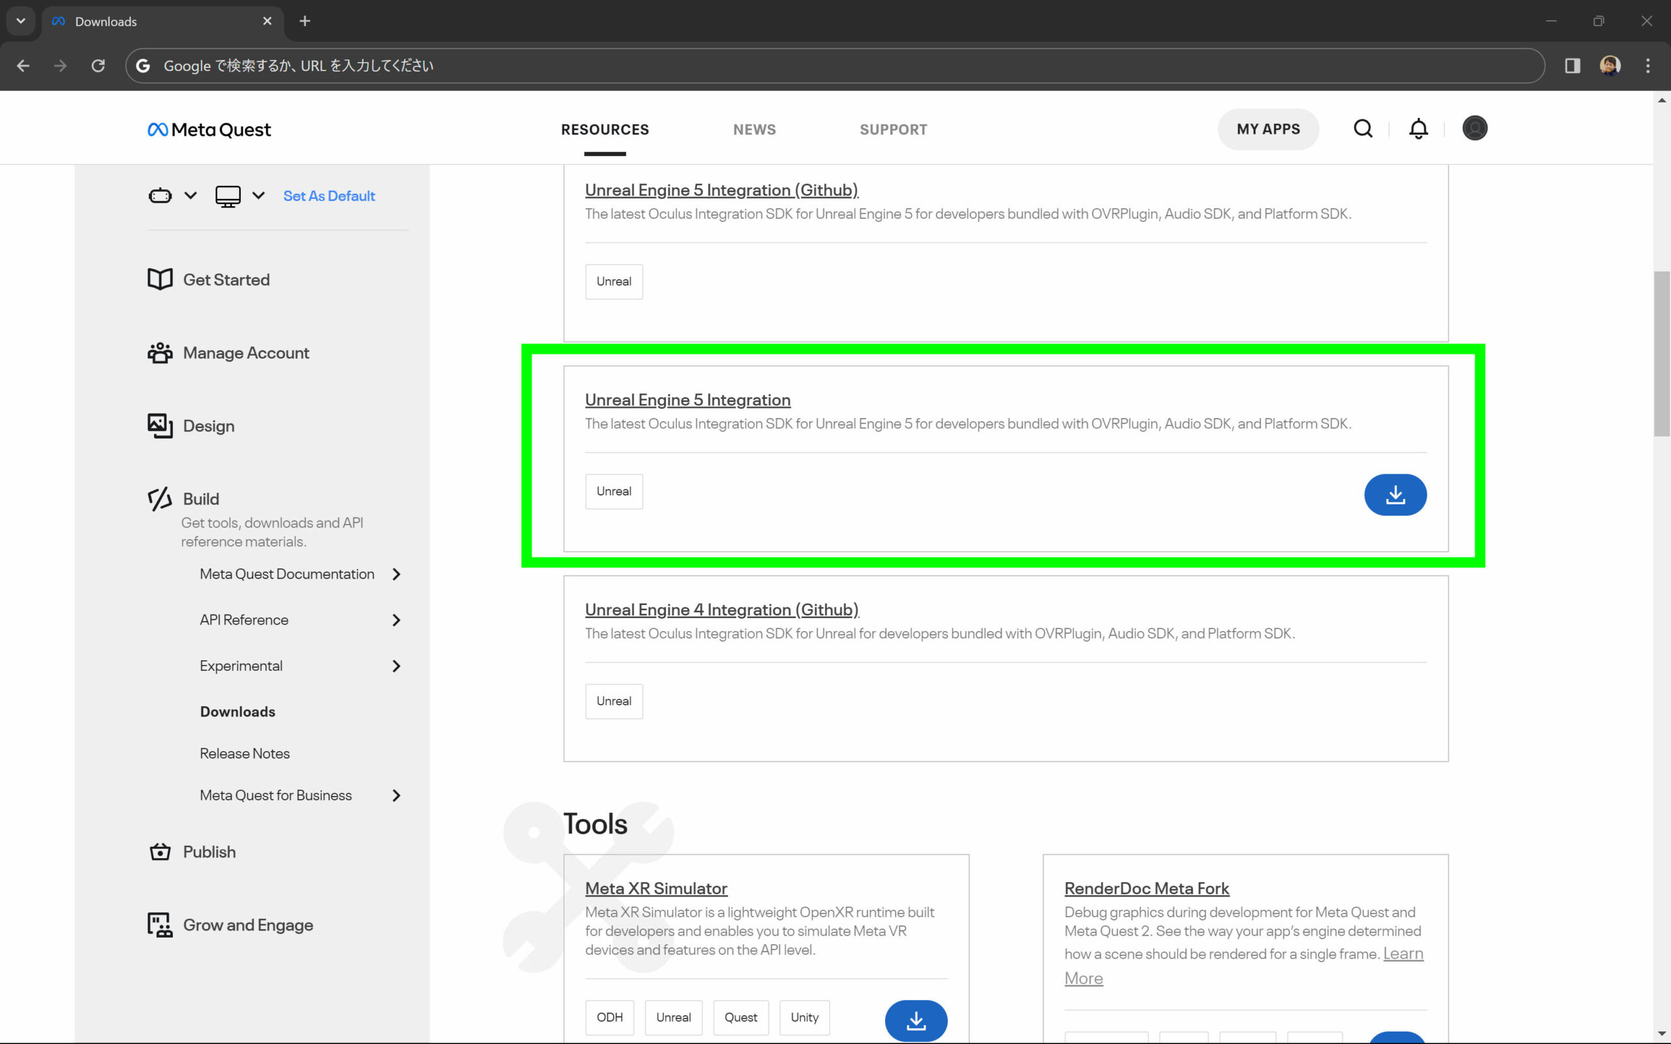Download the Unreal Engine 5 Integration package
The width and height of the screenshot is (1671, 1044).
click(1395, 495)
